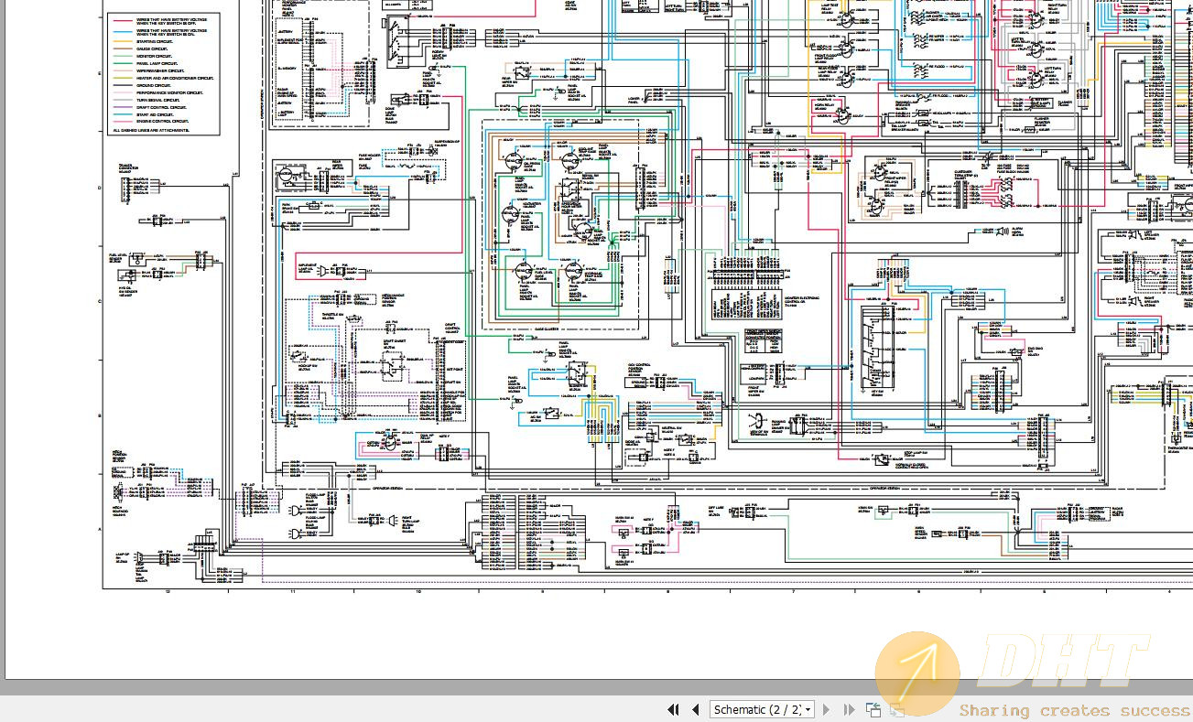Click the 'ALL DASHED LINES ARE ATTACHMENTS' legend text
This screenshot has width=1193, height=722.
pos(151,130)
